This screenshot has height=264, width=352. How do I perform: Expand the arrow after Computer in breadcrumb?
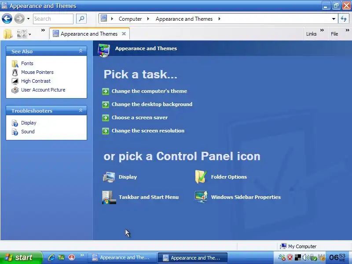point(148,18)
